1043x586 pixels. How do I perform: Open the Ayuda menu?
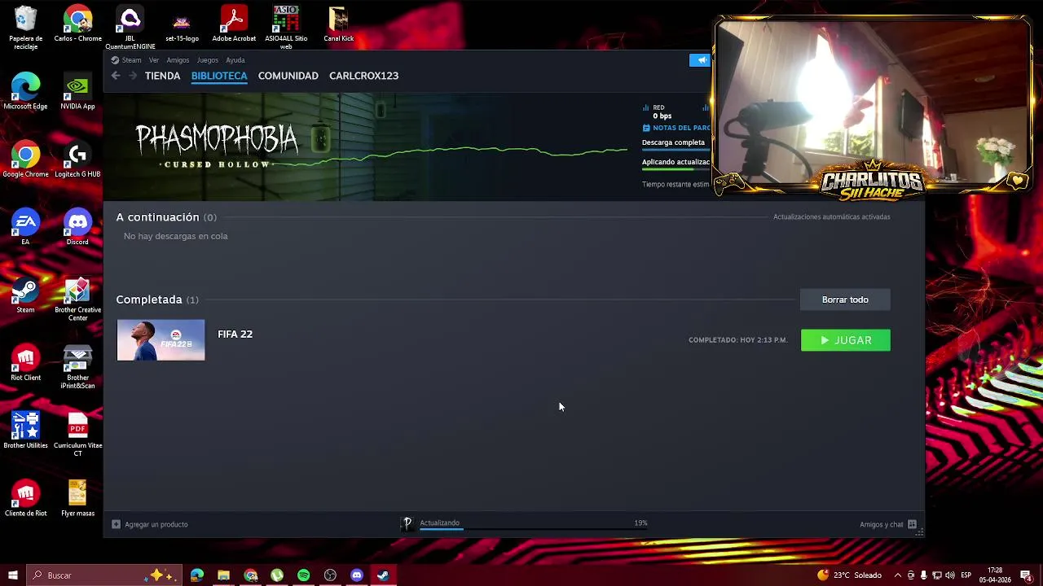(x=235, y=60)
